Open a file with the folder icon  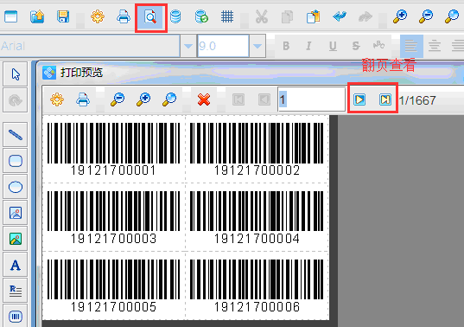[37, 16]
